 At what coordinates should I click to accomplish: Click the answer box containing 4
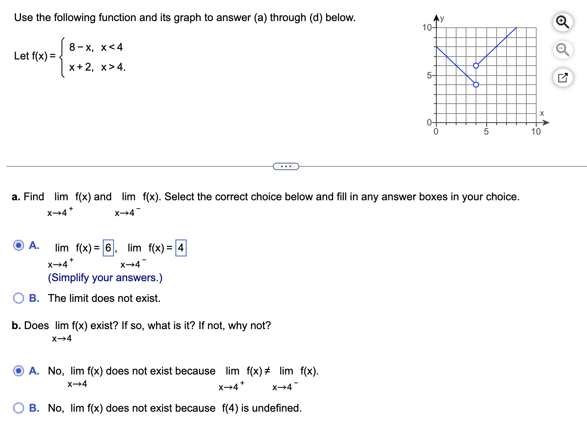[180, 248]
